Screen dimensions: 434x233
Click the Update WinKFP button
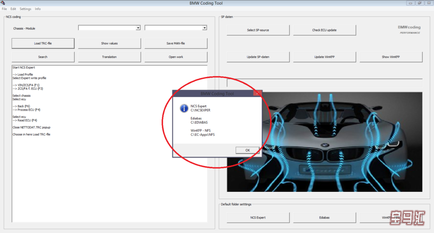click(324, 57)
